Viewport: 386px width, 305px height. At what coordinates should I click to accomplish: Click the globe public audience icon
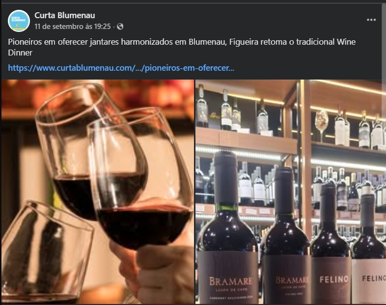click(x=120, y=27)
